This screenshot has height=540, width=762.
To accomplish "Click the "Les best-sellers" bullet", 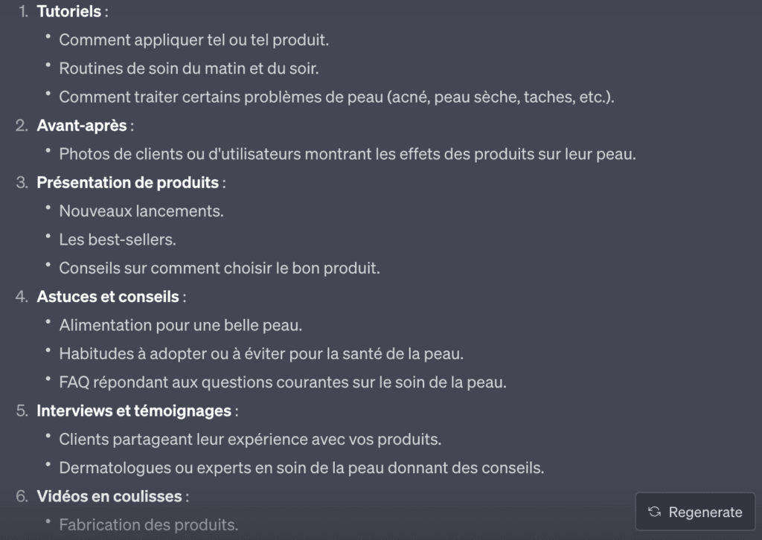I will 118,240.
